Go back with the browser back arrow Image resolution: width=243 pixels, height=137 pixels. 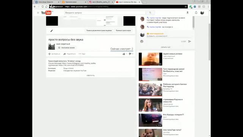[x=35, y=7]
